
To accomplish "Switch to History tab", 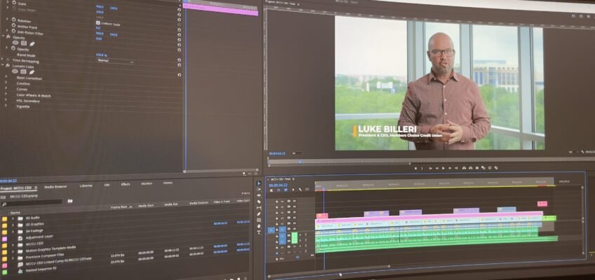I will click(x=168, y=183).
